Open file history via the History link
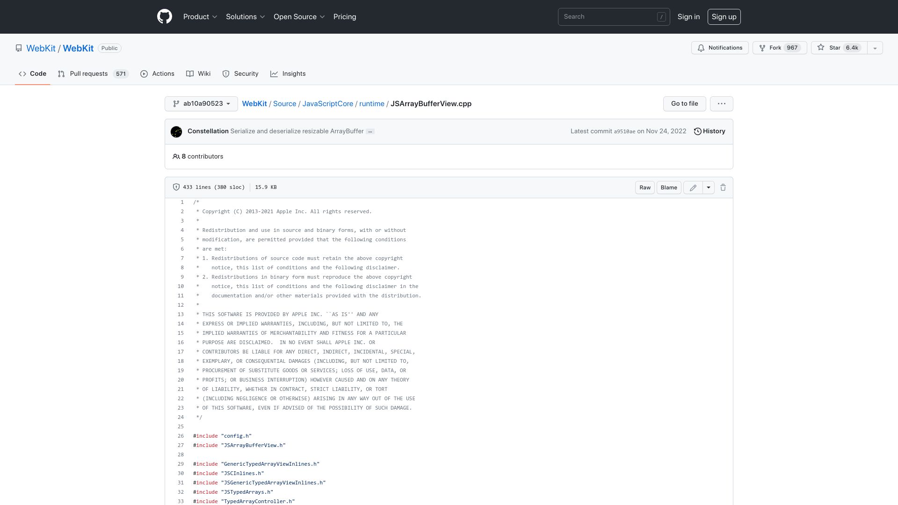This screenshot has width=898, height=505. [x=710, y=131]
